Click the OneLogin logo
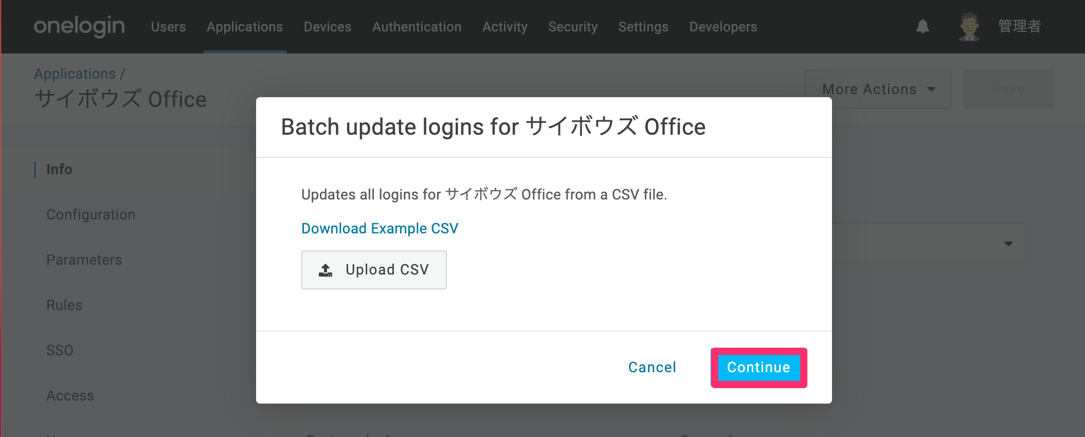This screenshot has height=437, width=1085. [79, 26]
